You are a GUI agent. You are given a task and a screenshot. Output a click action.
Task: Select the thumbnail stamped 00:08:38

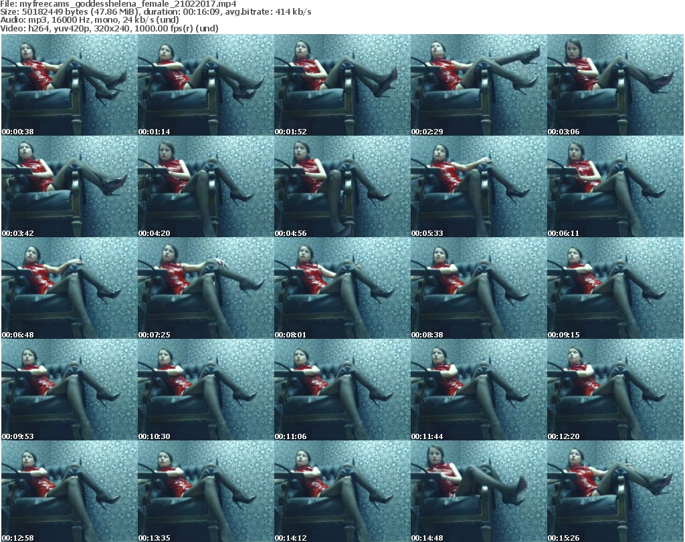[478, 289]
